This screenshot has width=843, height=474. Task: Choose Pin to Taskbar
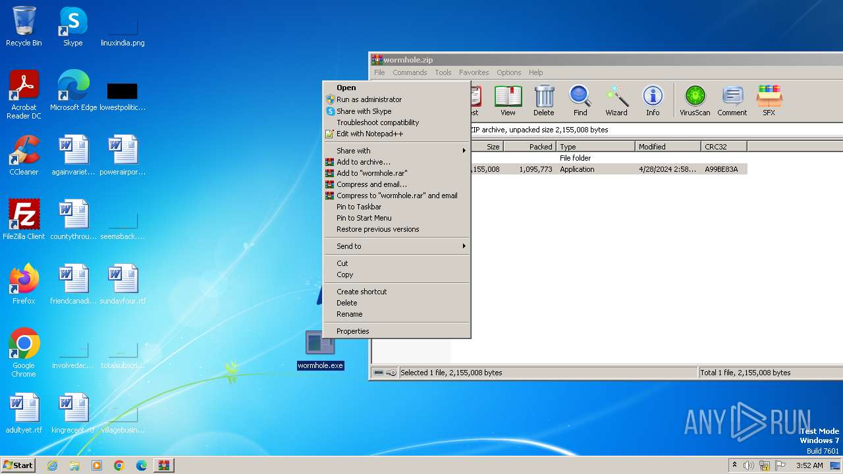[x=396, y=207]
